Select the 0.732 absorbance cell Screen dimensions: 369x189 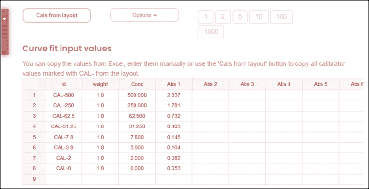[x=173, y=116]
